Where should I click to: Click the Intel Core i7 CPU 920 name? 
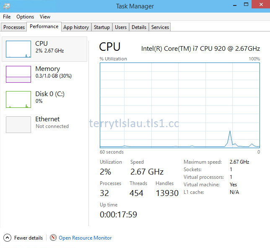[x=200, y=49]
